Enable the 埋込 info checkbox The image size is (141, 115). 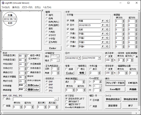tap(78, 69)
